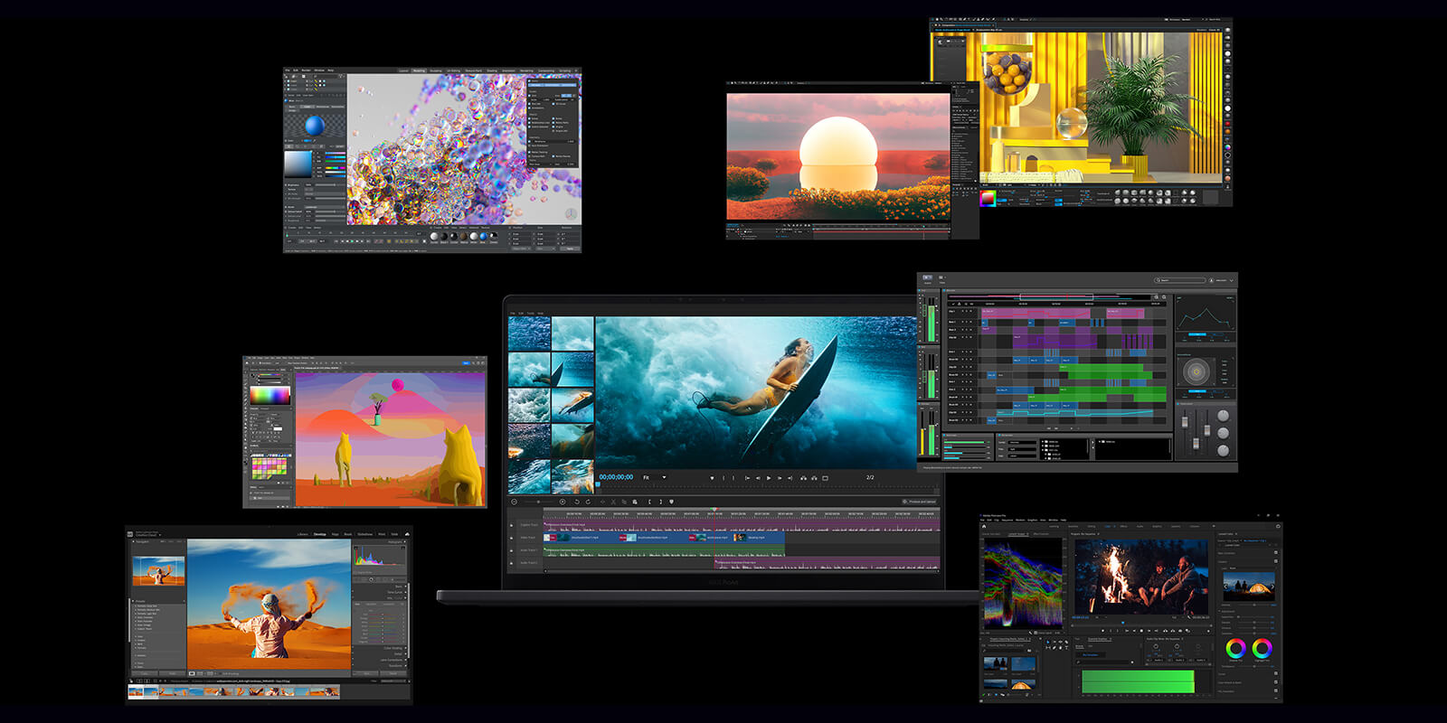1447x723 pixels.
Task: Adjust the laptop timeline zoom slider
Action: click(538, 502)
